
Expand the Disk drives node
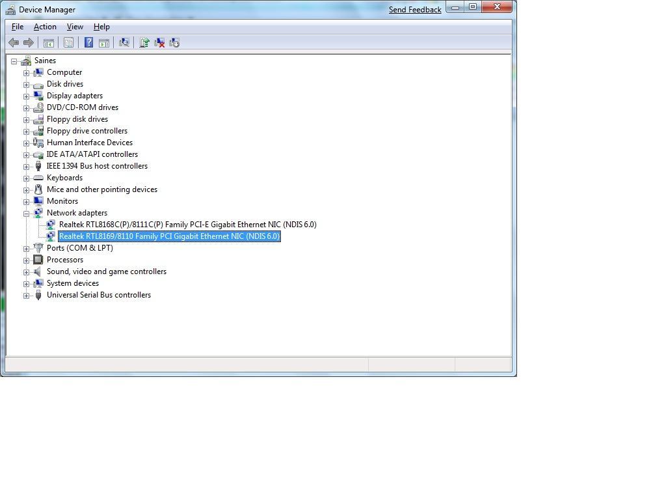(26, 85)
